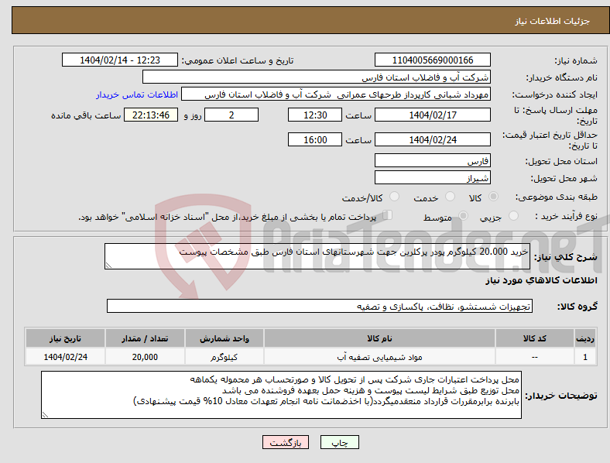This screenshot has height=463, width=610.
Task: Click the remaining days field showing 2
Action: (x=231, y=115)
